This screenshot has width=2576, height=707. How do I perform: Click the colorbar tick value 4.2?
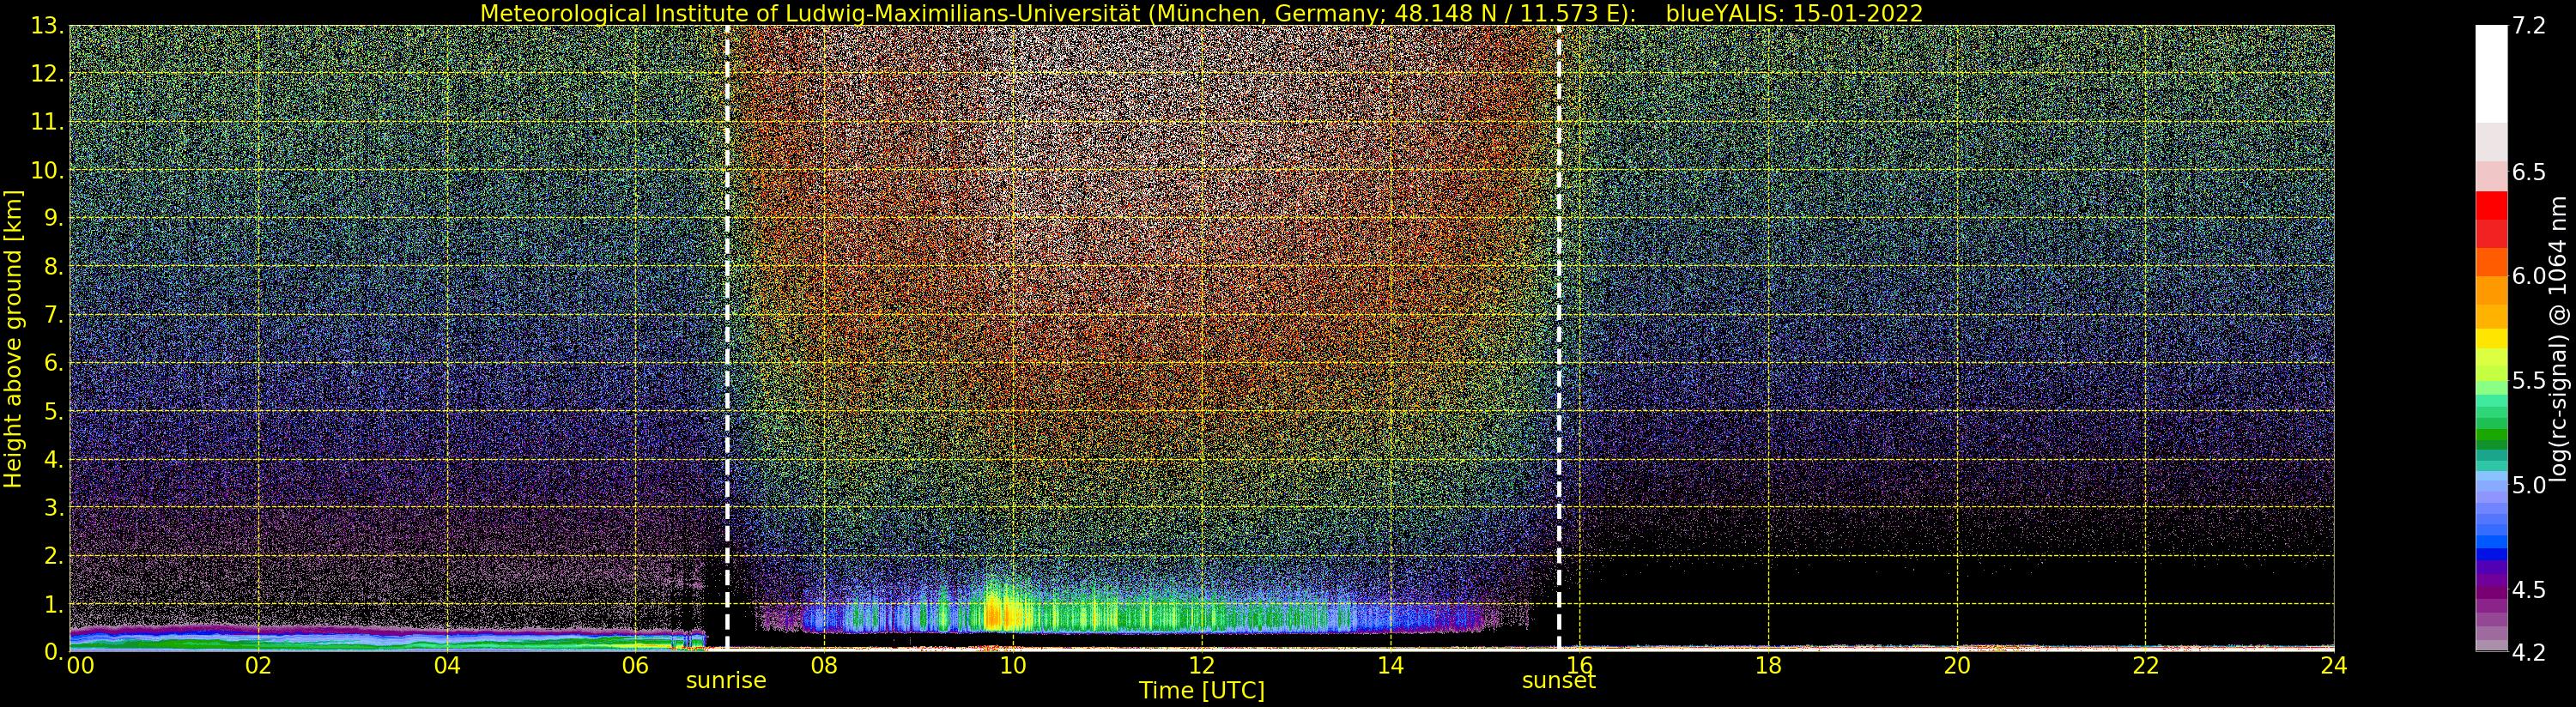tap(2528, 652)
